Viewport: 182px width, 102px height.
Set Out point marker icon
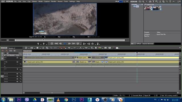tap(44, 44)
